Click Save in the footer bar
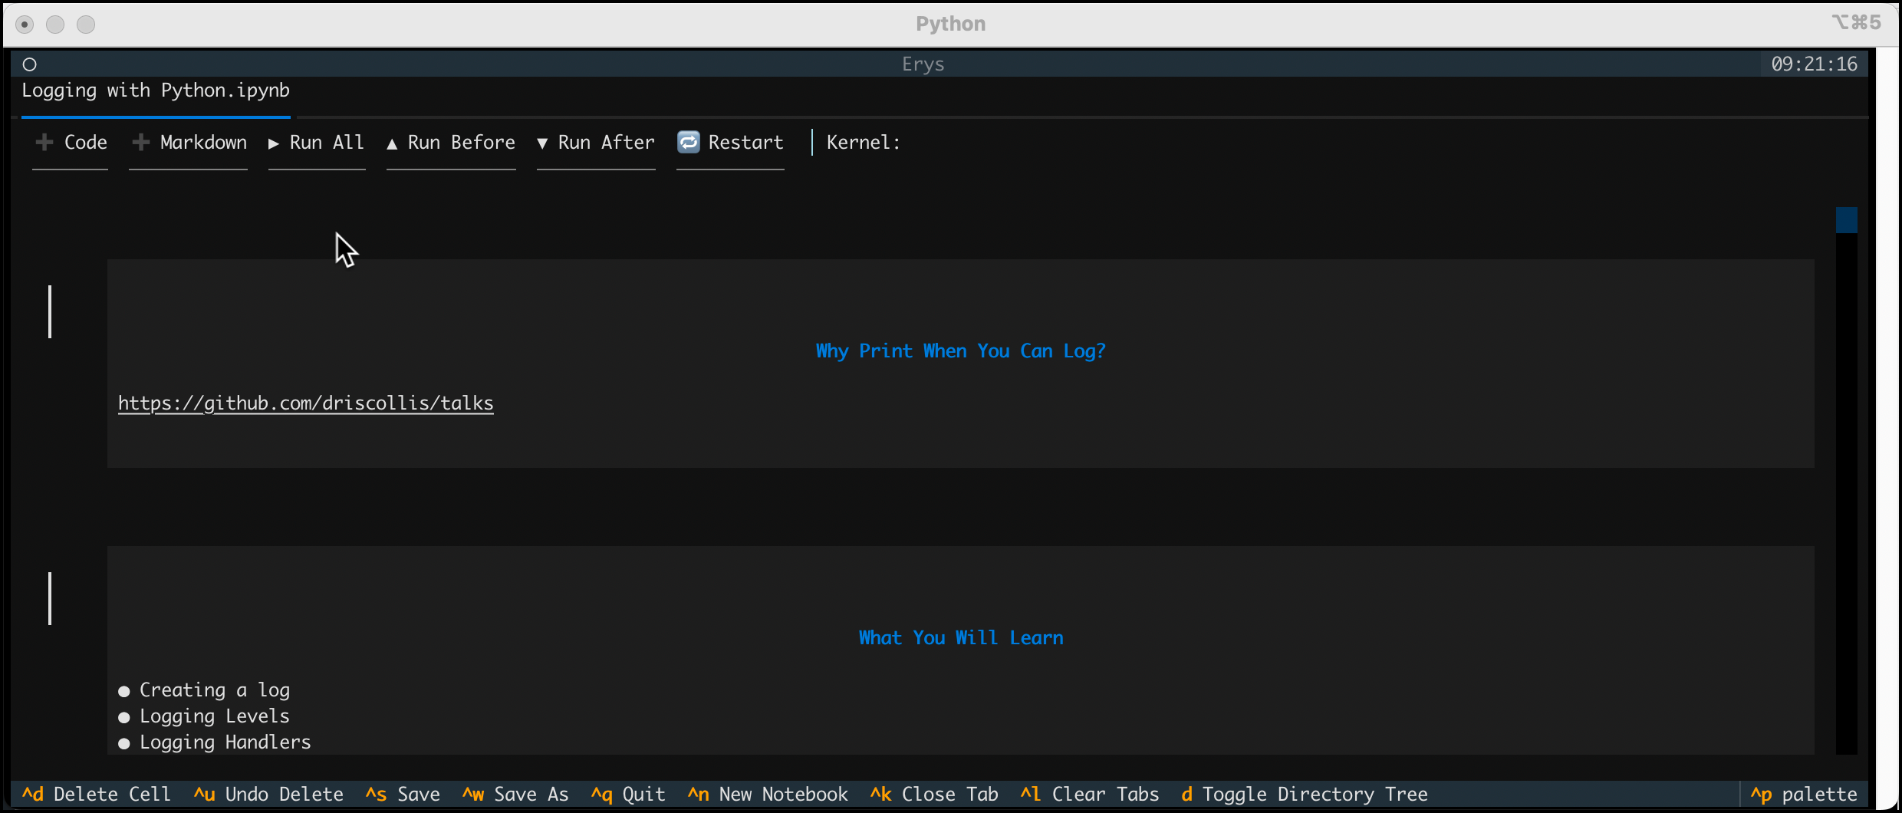 (403, 795)
